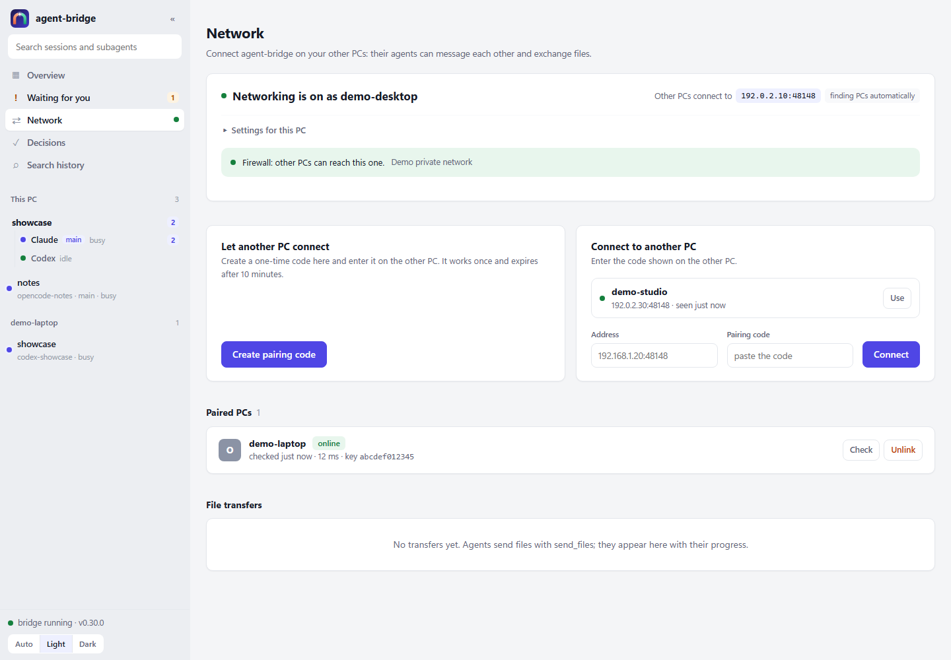Click the 192.0.2.10:48148 address chip
This screenshot has width=951, height=660.
pyautogui.click(x=778, y=96)
